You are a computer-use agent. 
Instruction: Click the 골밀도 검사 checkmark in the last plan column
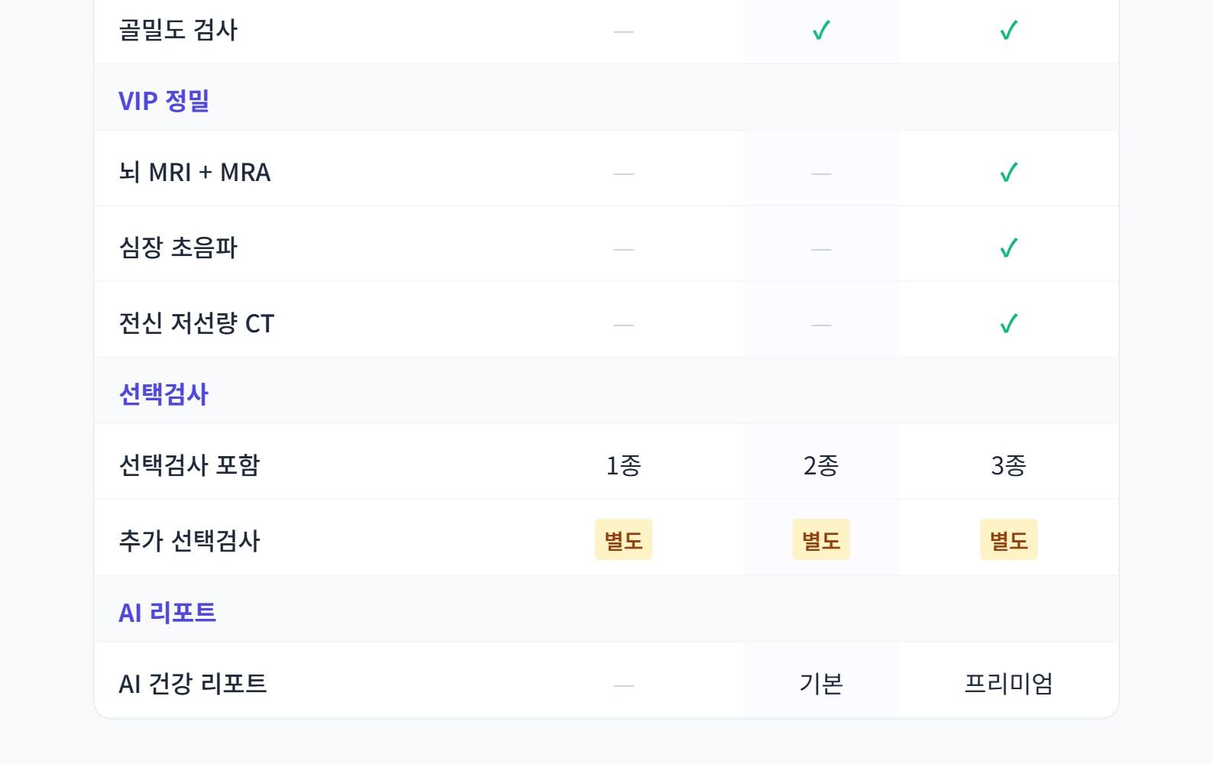(x=1008, y=31)
